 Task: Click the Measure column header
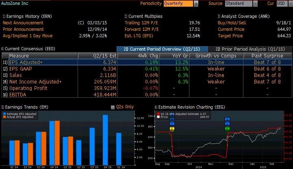coord(43,56)
